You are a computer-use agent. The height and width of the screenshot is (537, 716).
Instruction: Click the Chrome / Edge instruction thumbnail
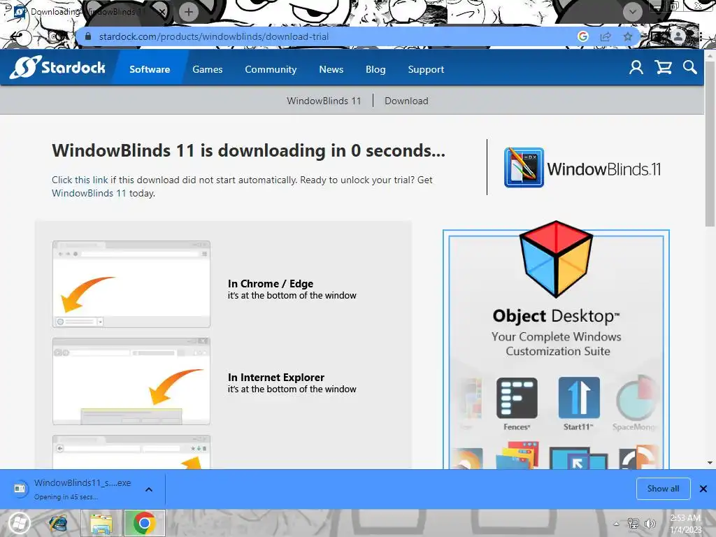click(x=131, y=284)
